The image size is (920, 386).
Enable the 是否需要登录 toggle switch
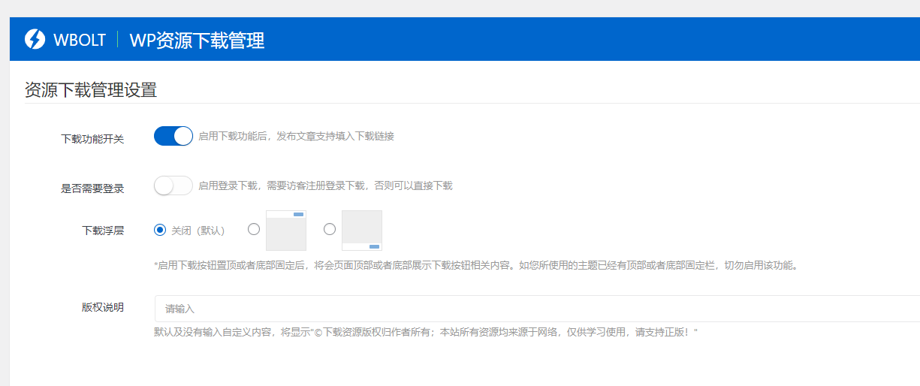tap(173, 185)
